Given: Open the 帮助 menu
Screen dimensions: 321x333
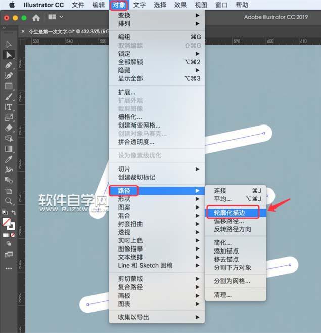Looking at the screenshot, I should coord(242,5).
